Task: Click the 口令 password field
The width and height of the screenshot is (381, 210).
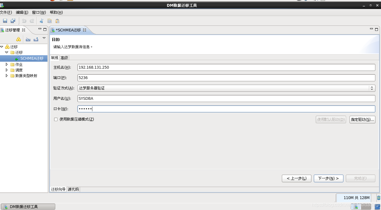Action: [226, 109]
